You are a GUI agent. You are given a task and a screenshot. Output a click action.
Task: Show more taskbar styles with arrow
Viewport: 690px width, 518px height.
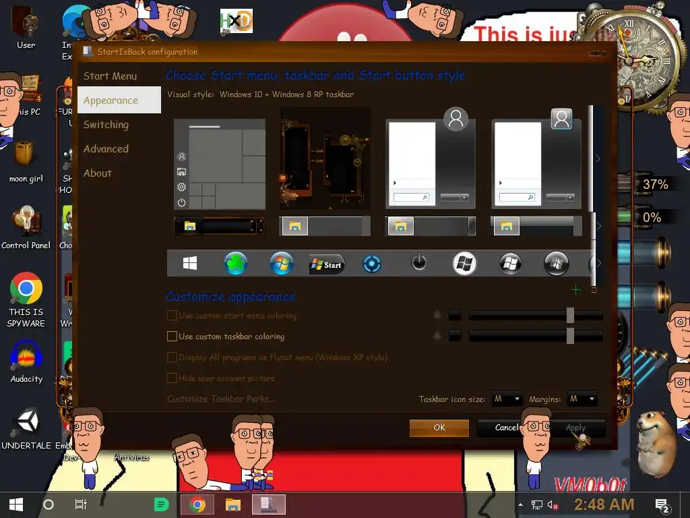598,226
